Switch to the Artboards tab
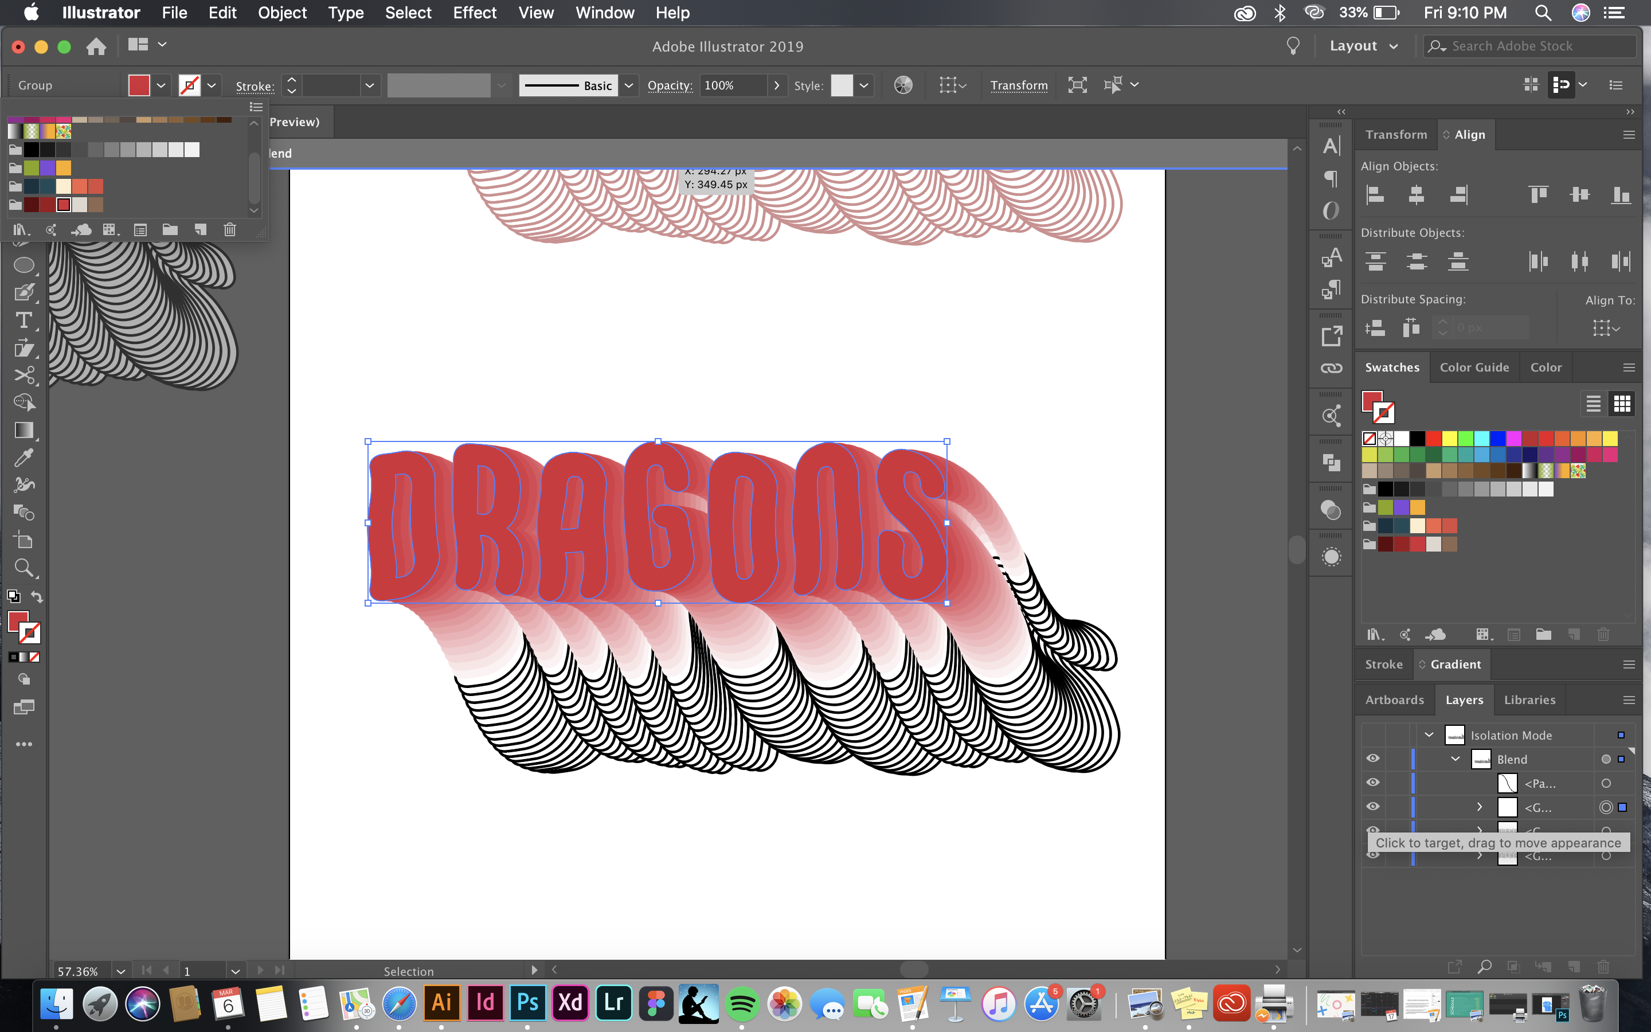Screen dimensions: 1651x1032 (1395, 699)
